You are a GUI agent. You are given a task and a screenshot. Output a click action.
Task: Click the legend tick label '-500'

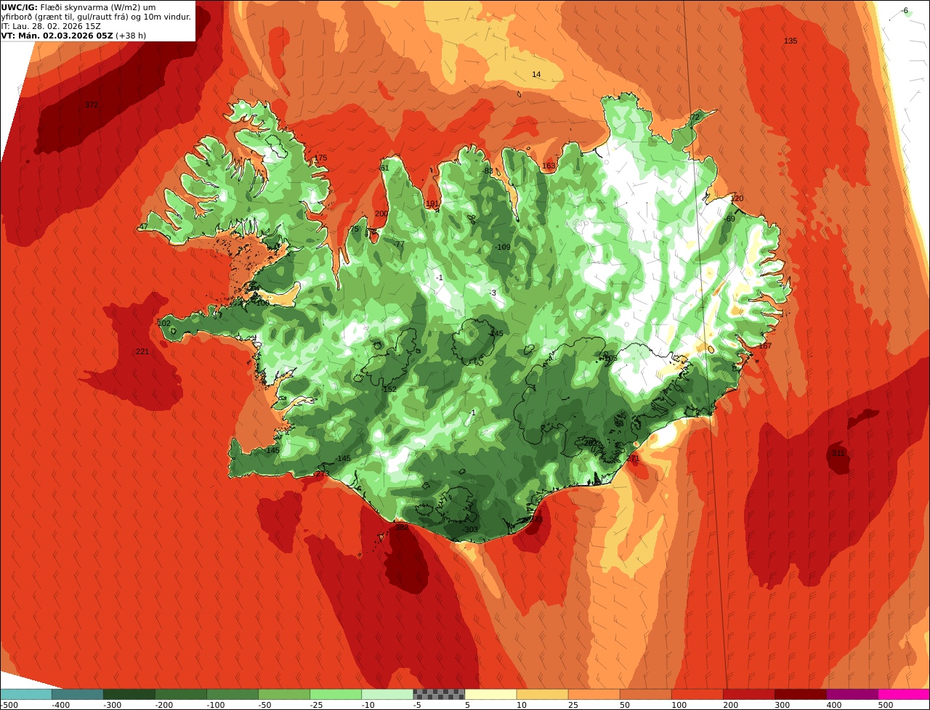coord(9,705)
